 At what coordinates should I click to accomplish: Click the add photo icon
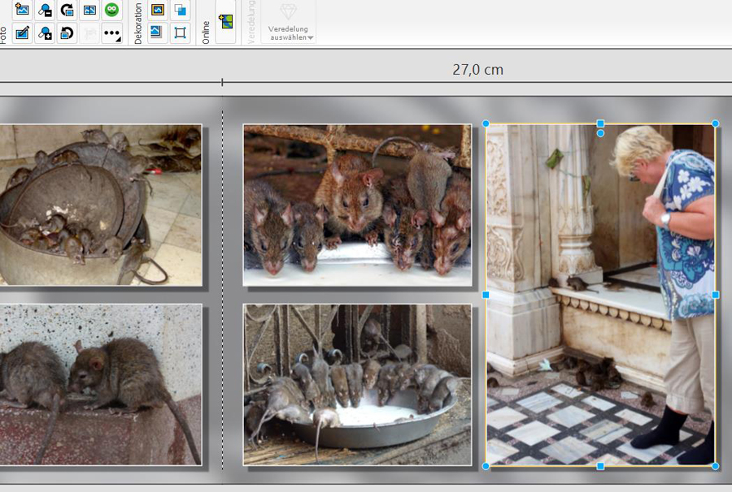point(22,10)
